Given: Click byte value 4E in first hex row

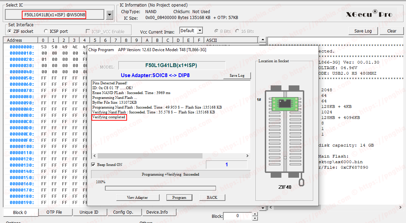Looking at the screenshot, I should coord(75,47).
